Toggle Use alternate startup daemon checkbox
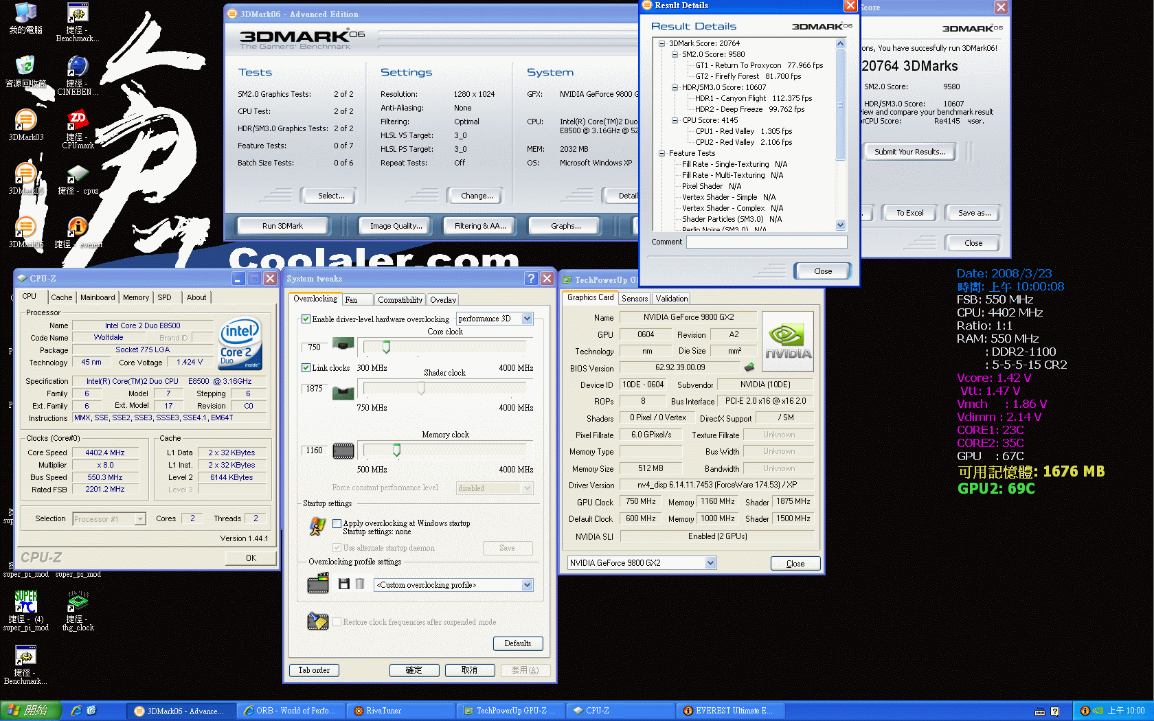Image resolution: width=1154 pixels, height=721 pixels. click(x=337, y=548)
